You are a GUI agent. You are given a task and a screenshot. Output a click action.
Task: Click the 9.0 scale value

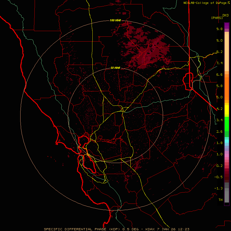219,40
